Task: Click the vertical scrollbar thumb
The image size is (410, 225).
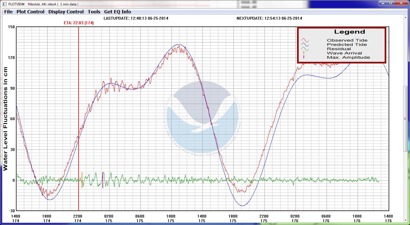Action: tap(405, 119)
